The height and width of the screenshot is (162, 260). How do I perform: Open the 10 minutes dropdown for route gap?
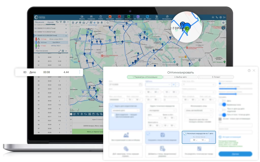[x=203, y=140]
